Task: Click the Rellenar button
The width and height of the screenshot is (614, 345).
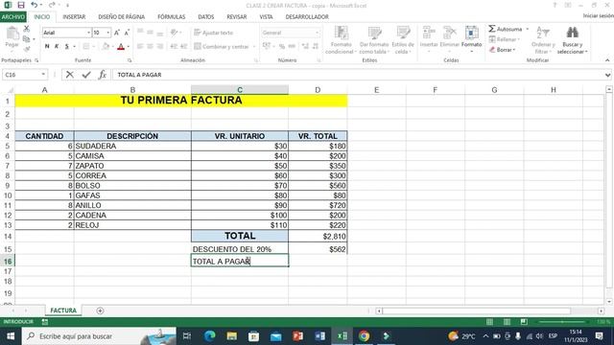Action: pos(505,39)
